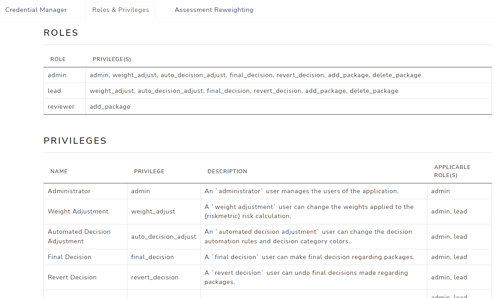Click the Final Decision privilege name
Screen dimensions: 495x298
[69, 257]
